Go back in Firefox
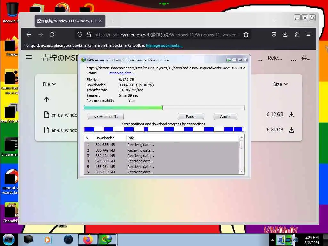Screen dimensions: 328x246 click(x=29, y=35)
